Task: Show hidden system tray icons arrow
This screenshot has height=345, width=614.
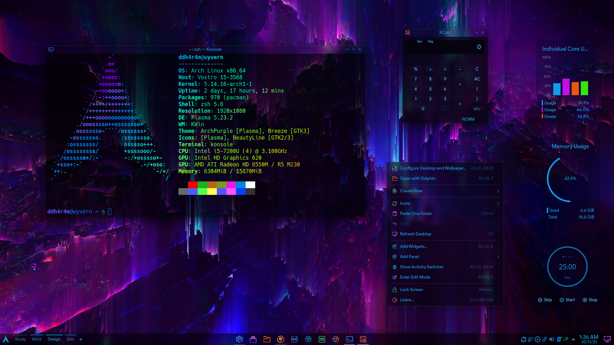Action: point(573,339)
